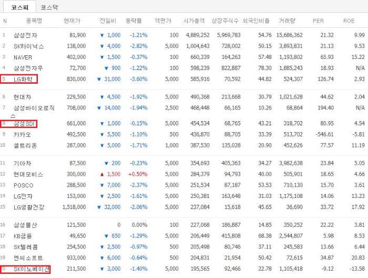Image resolution: width=368 pixels, height=278 pixels.
Task: Click 삼성바이오로직스 PER value 194.40
Action: pos(325,108)
